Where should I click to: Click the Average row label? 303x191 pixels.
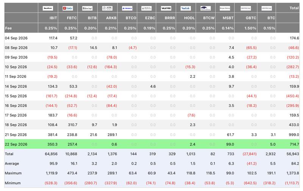12,164
